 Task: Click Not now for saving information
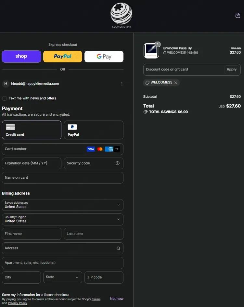117,299
